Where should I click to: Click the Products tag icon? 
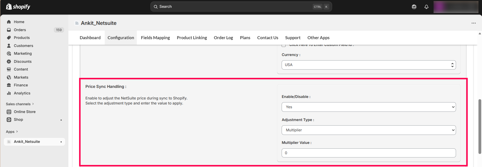[9, 38]
